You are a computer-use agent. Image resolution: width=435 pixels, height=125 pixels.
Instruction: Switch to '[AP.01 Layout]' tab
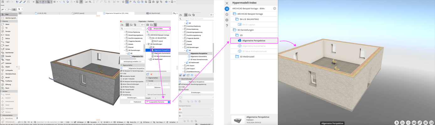point(78,13)
